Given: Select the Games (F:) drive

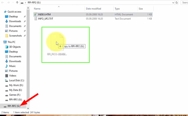Looking at the screenshot, I should (15, 95).
